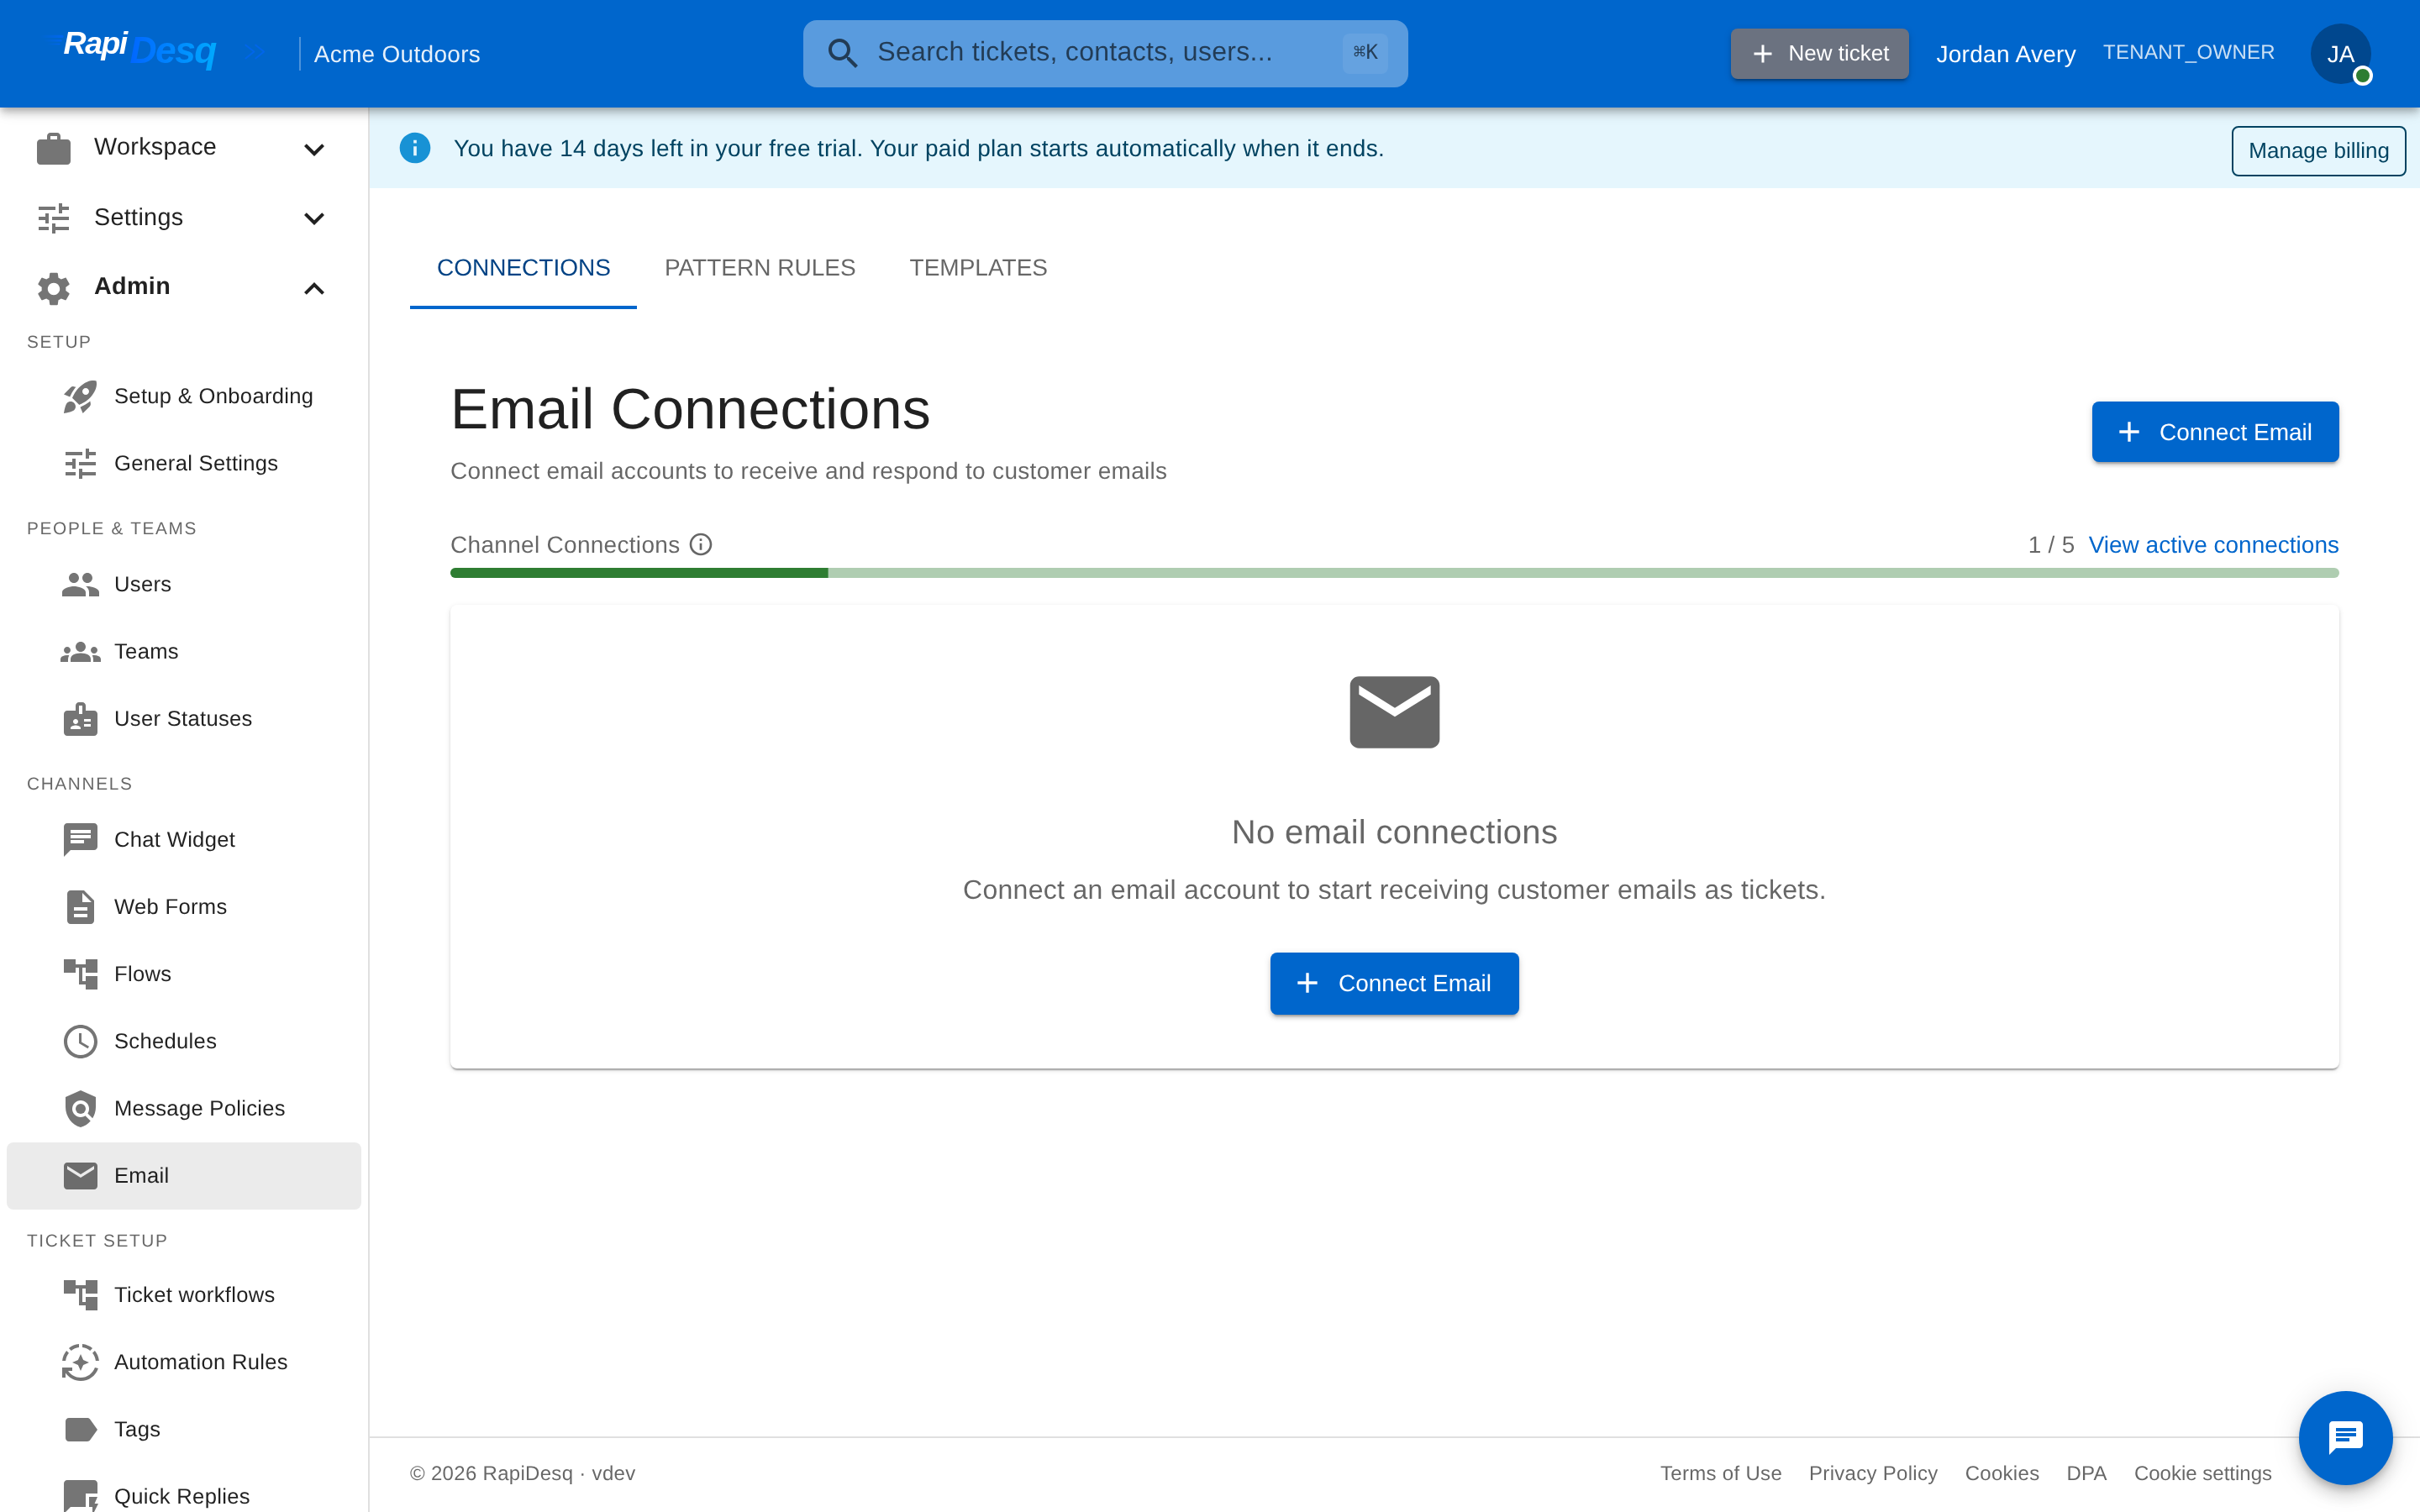The height and width of the screenshot is (1512, 2420).
Task: Open View active connections link
Action: coord(2213,545)
